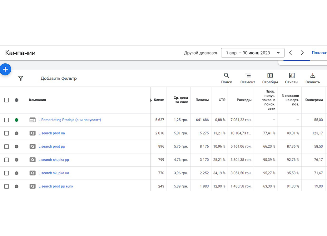Screen dimensions: 327x236
Task: Click search campaign icon of L search skupka ua
Action: point(32,173)
